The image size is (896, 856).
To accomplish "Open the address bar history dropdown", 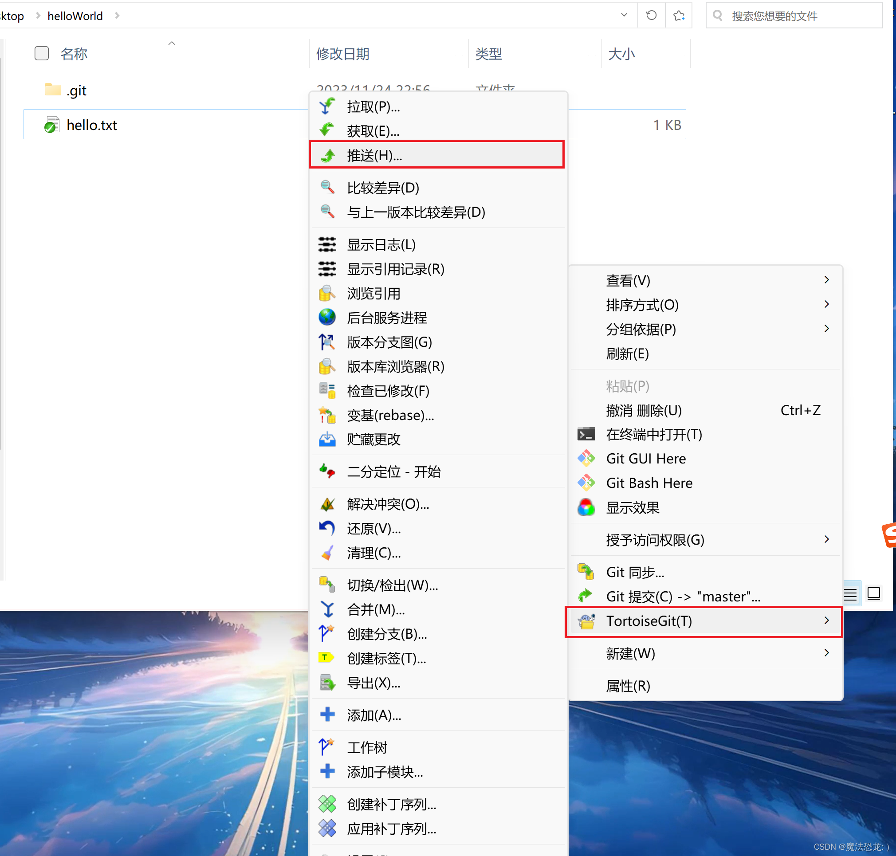I will (x=624, y=15).
